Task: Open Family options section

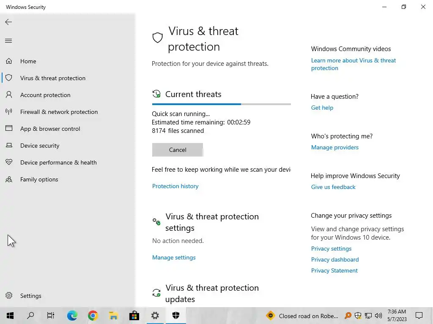Action: (39, 179)
